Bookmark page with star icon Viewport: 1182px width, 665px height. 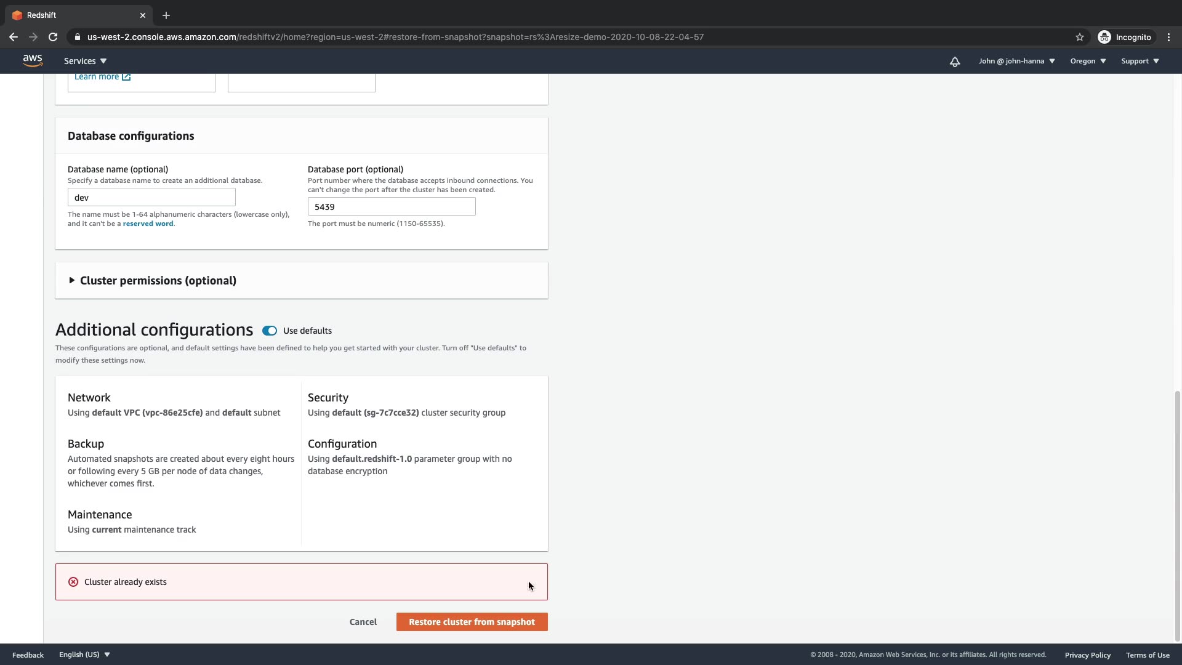(1080, 37)
